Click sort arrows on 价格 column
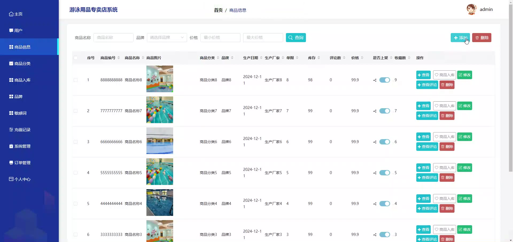513x242 pixels. coord(362,58)
